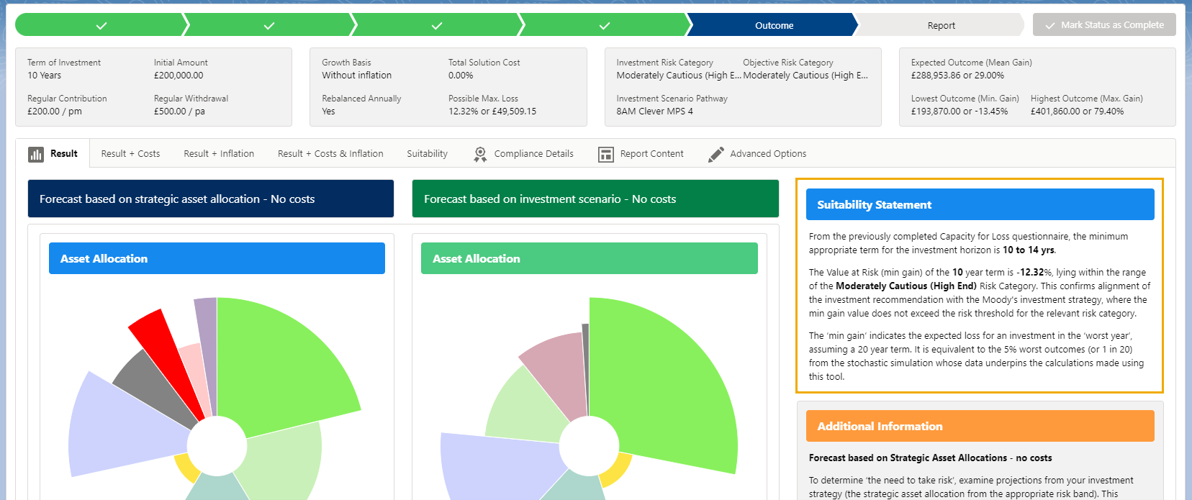This screenshot has width=1192, height=500.
Task: Click the Possible Max. Loss 12.32% value
Action: [492, 112]
